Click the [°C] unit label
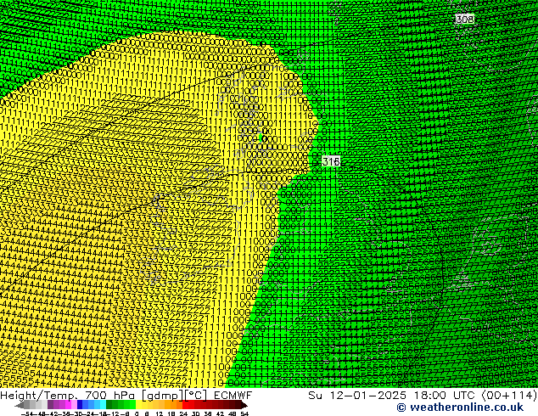The image size is (538, 416). point(195,396)
